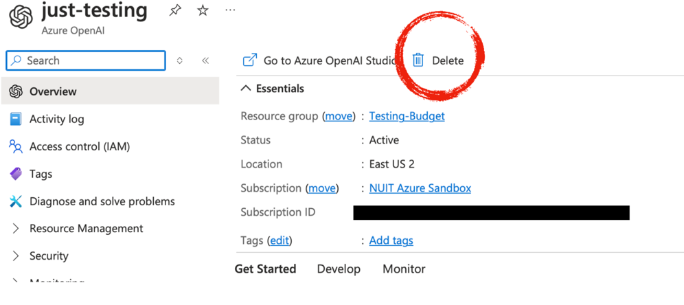Click the Delete trash can icon
684x305 pixels.
click(x=418, y=60)
